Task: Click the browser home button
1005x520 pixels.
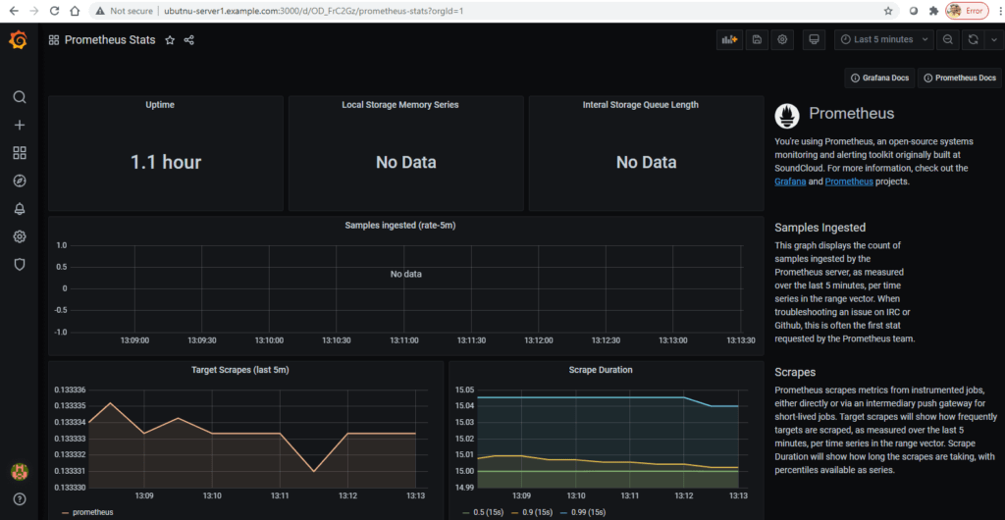Action: 75,11
